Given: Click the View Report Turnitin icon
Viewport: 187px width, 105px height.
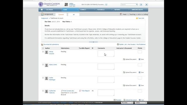Looking at the screenshot, I should click(x=80, y=91).
